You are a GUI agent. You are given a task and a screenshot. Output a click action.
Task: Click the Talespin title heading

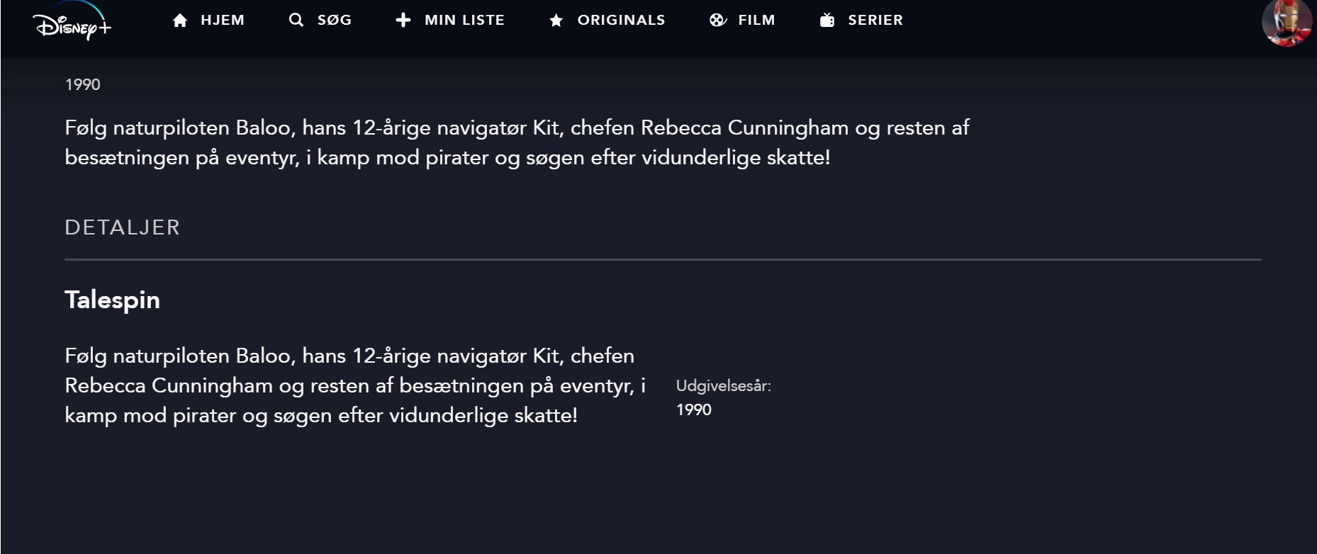[x=112, y=300]
